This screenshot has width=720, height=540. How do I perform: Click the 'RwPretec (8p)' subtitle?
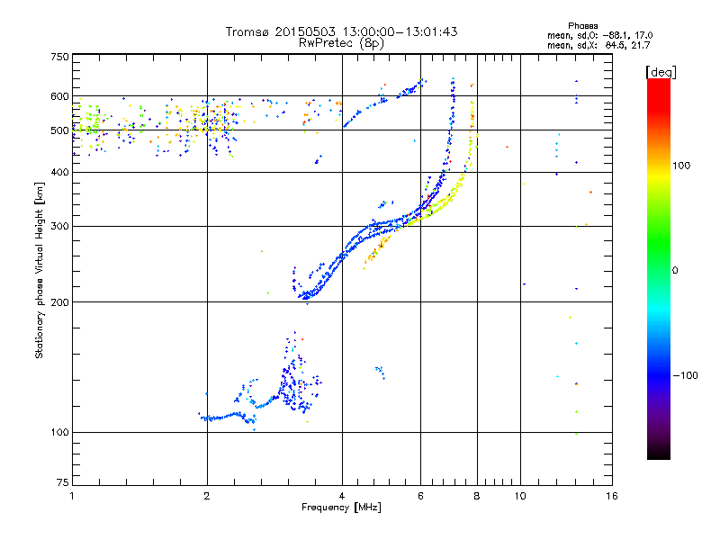[x=341, y=43]
